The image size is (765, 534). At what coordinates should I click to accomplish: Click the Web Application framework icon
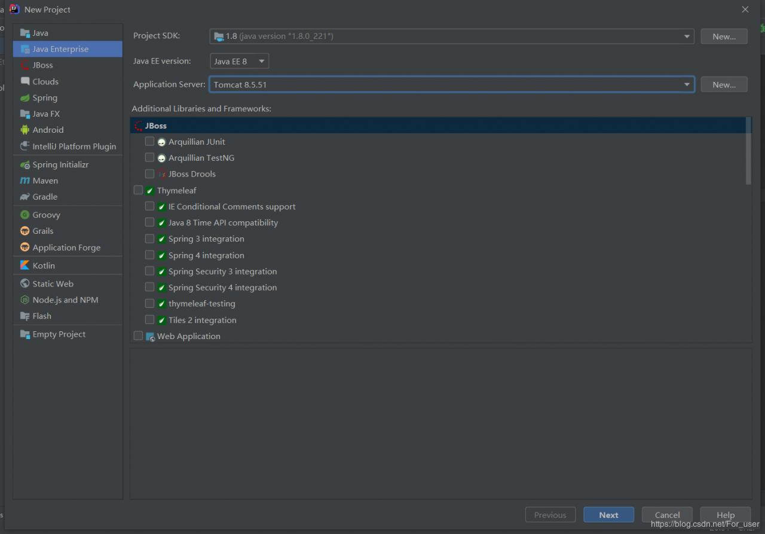pyautogui.click(x=150, y=337)
